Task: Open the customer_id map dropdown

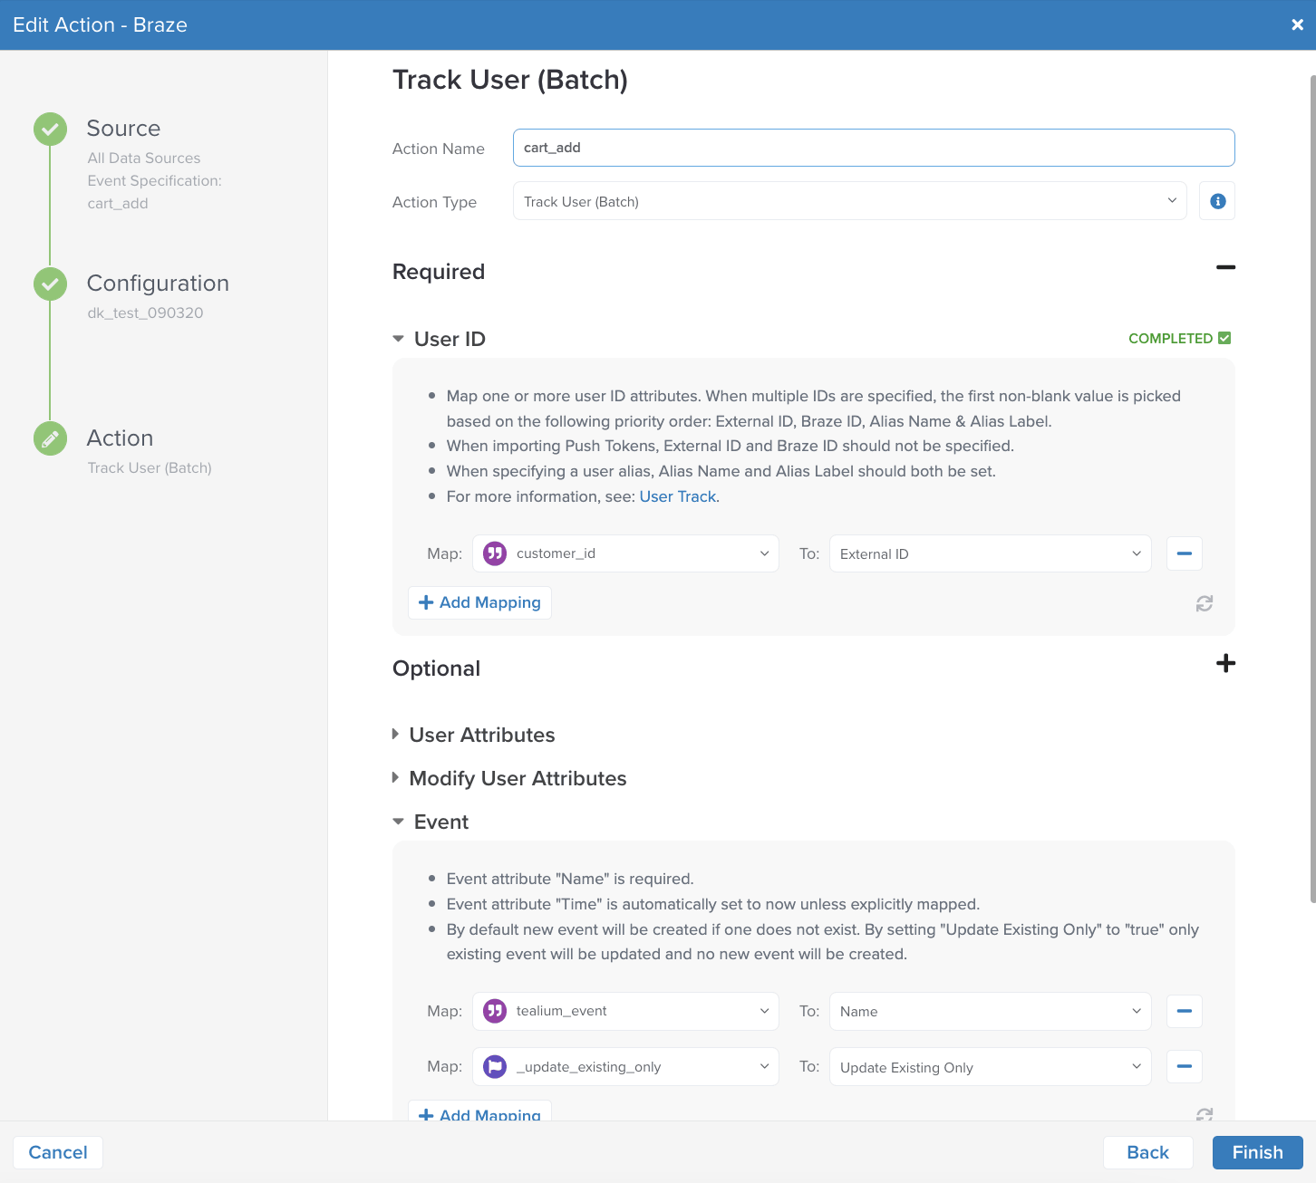Action: pyautogui.click(x=625, y=553)
